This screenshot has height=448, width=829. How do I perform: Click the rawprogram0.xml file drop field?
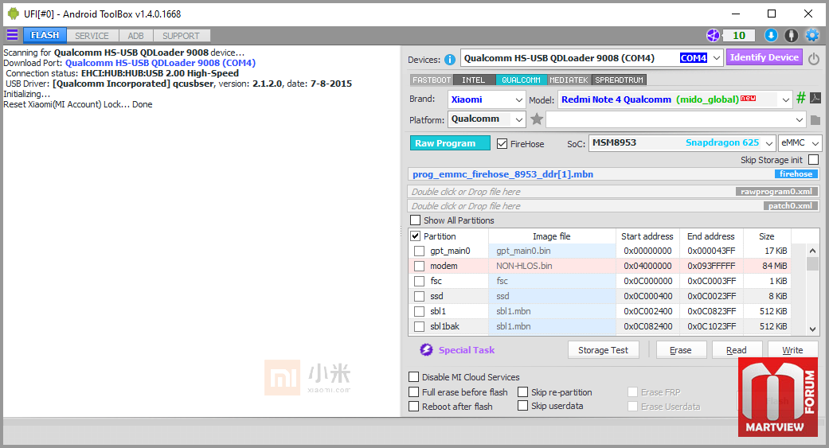(614, 191)
